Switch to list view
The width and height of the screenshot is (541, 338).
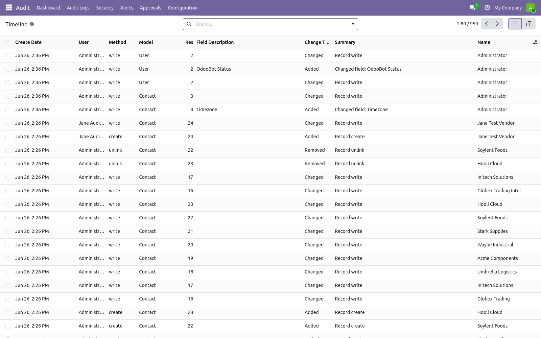tap(515, 24)
